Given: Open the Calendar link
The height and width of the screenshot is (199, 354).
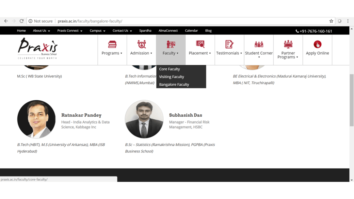Looking at the screenshot, I should (x=191, y=31).
